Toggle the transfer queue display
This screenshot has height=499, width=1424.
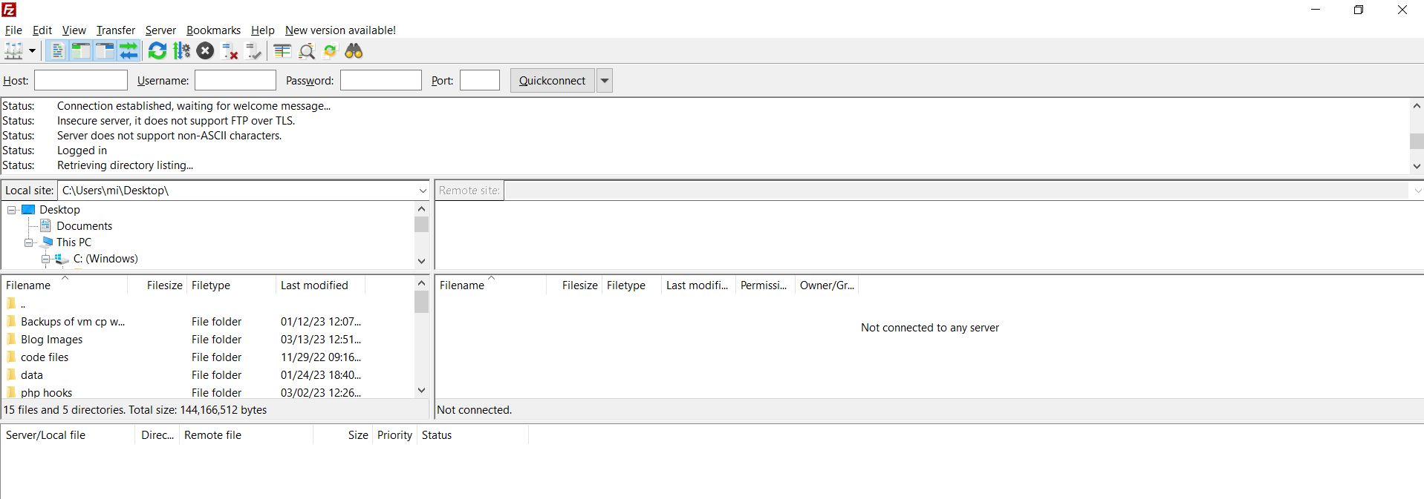(x=129, y=51)
